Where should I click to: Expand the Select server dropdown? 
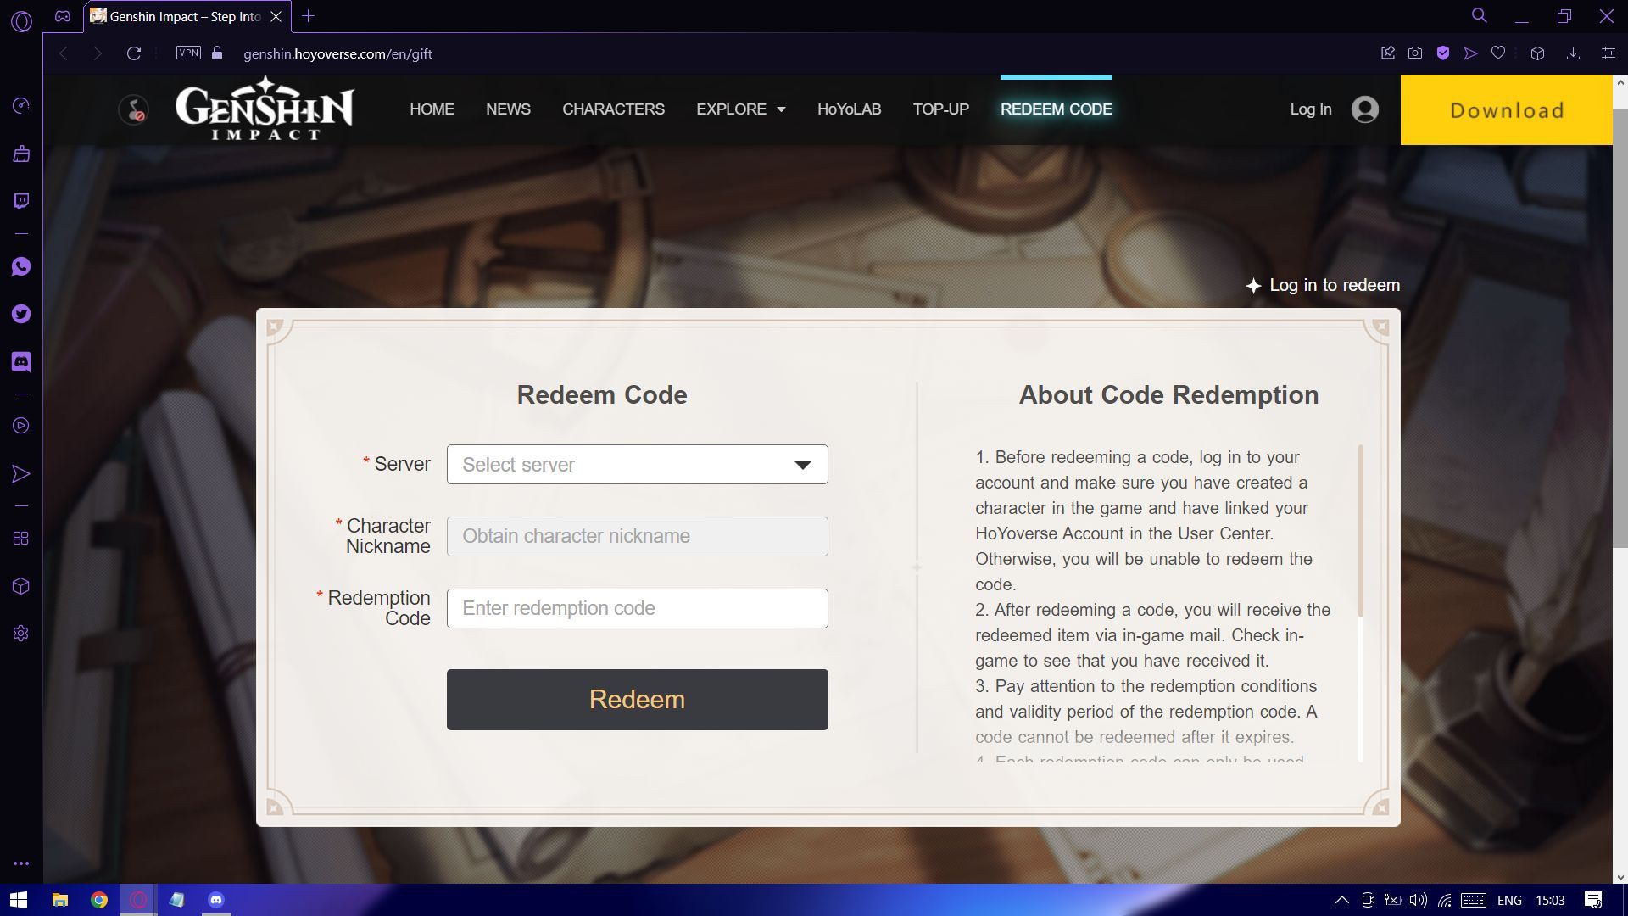tap(638, 464)
